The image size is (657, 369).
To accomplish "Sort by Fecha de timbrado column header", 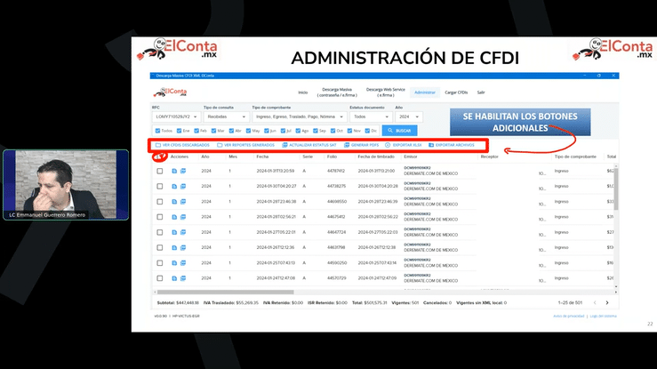I will (x=376, y=156).
